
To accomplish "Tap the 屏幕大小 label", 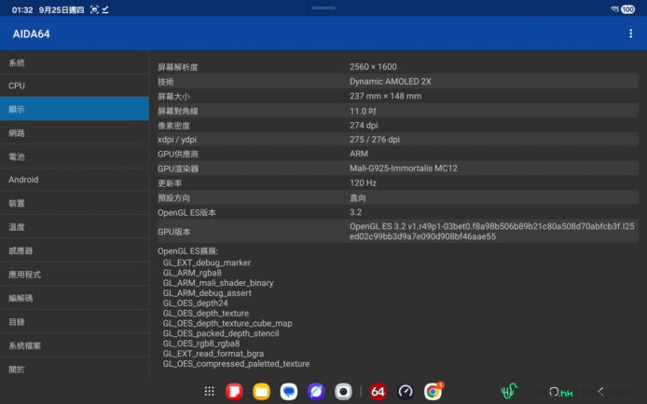I will [173, 96].
